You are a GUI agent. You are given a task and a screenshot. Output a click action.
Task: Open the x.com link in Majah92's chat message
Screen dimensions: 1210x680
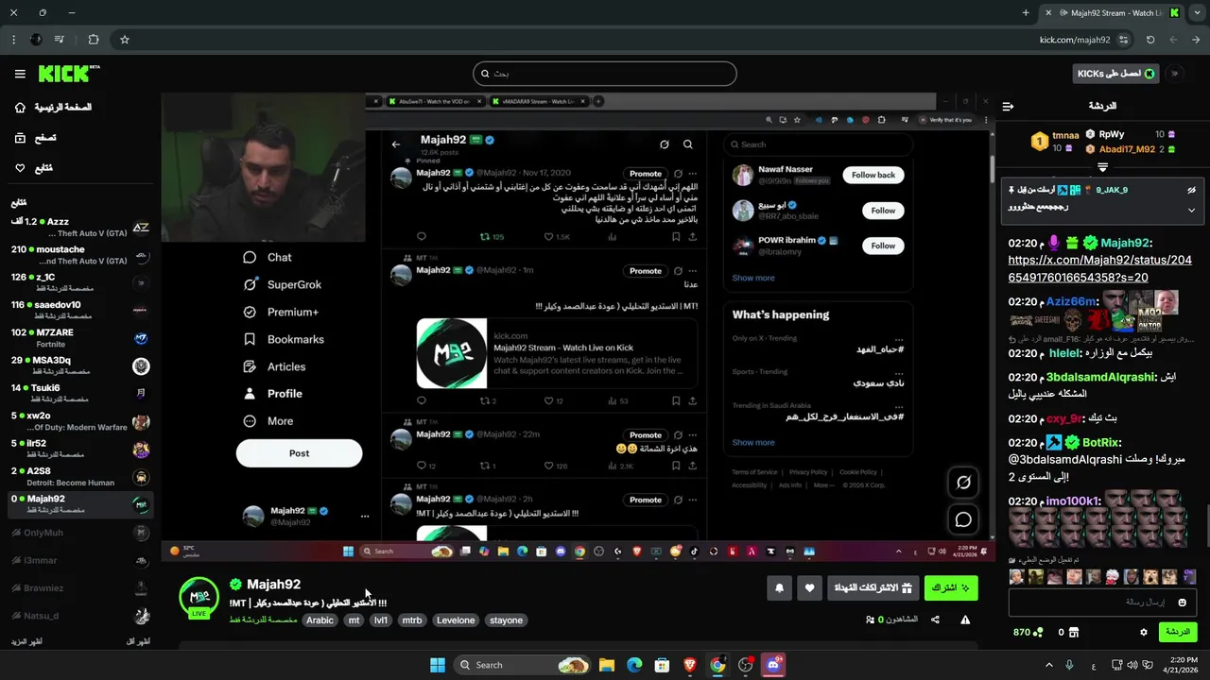point(1100,268)
